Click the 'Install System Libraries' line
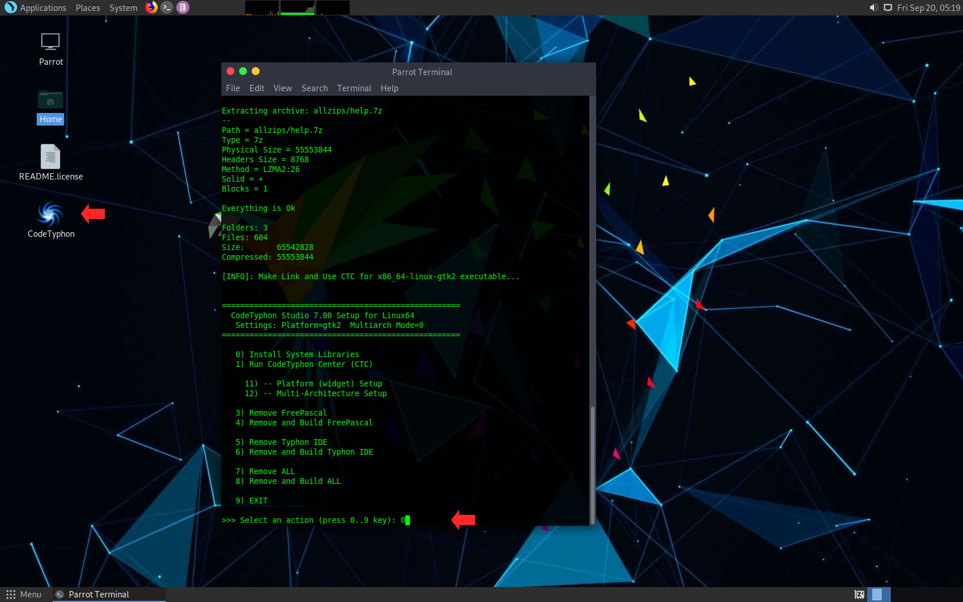 (297, 354)
